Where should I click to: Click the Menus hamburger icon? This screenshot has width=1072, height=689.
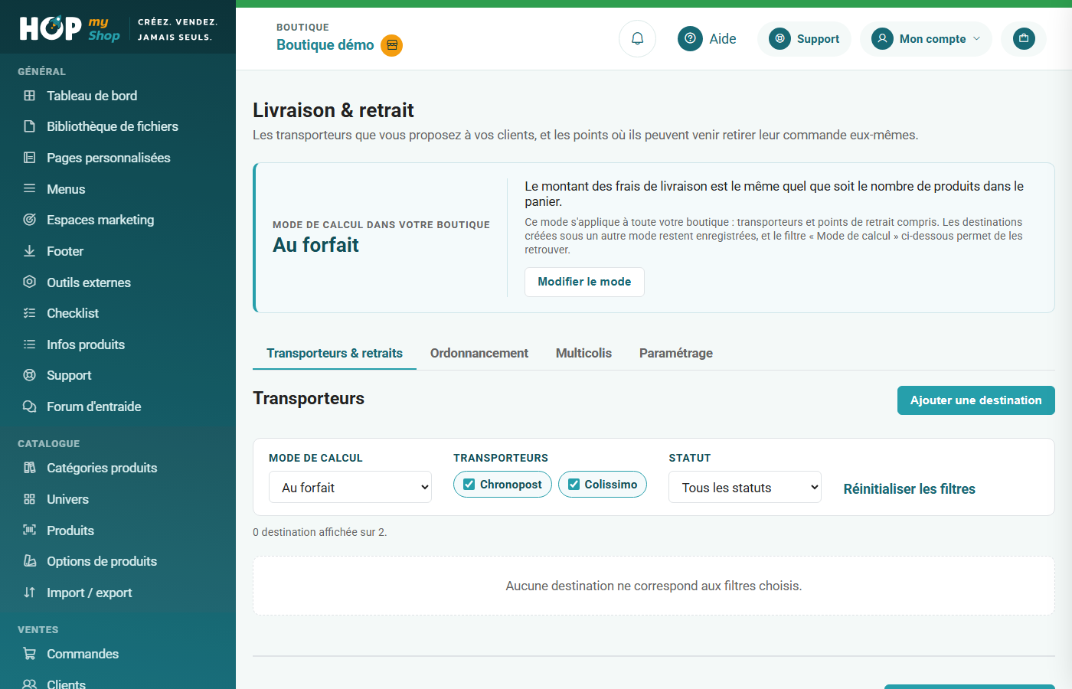30,188
